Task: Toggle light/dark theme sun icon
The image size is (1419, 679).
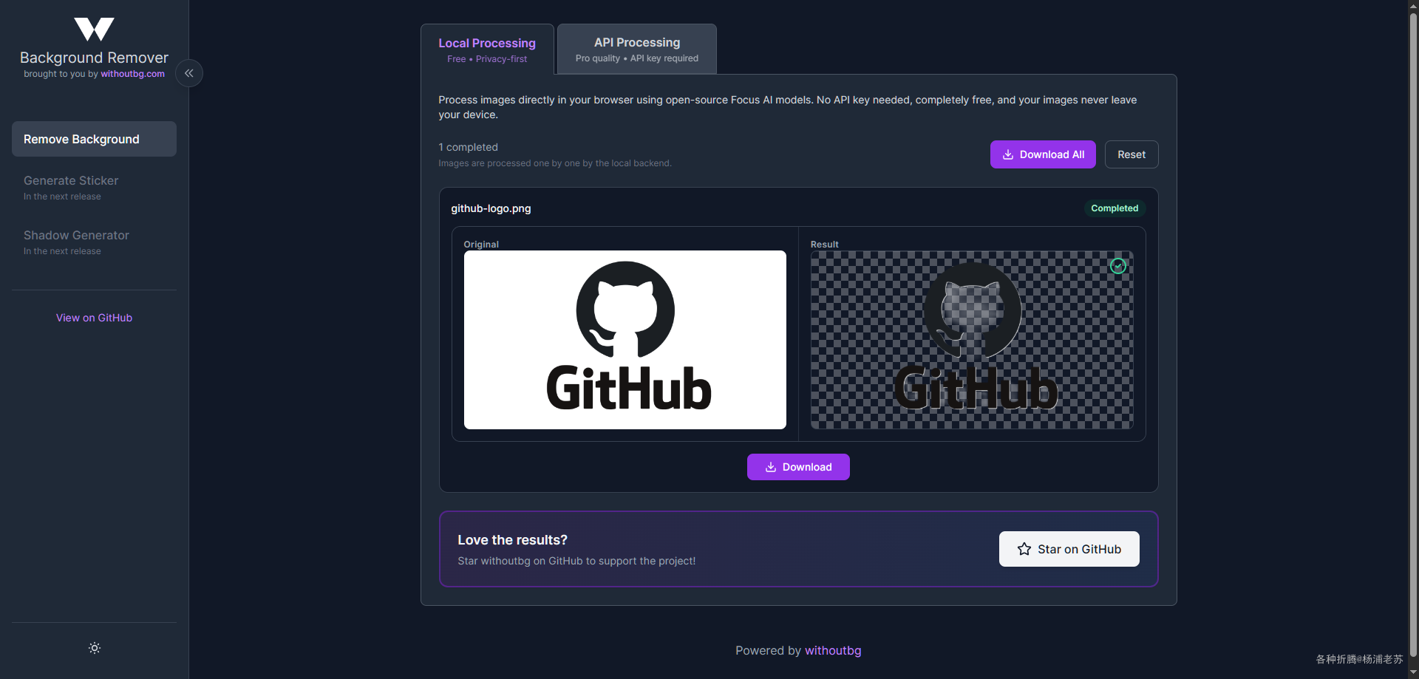Action: 95,648
